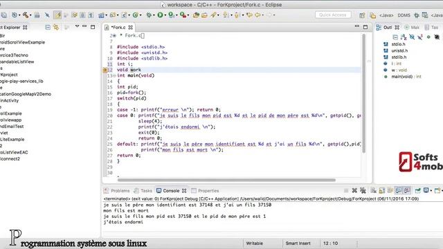
Task: Click the New C/C++ project icon
Action: 101,15
